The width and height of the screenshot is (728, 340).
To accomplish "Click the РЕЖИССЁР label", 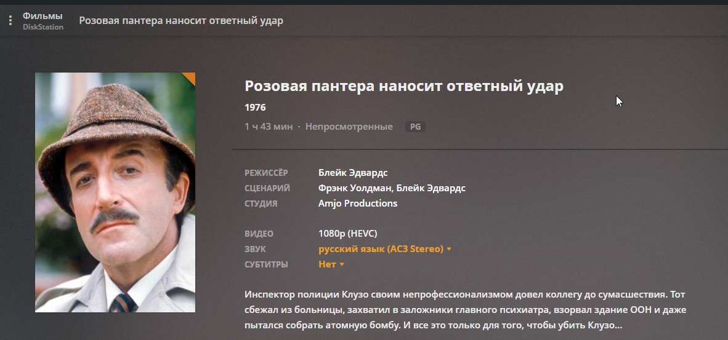I will tap(267, 173).
